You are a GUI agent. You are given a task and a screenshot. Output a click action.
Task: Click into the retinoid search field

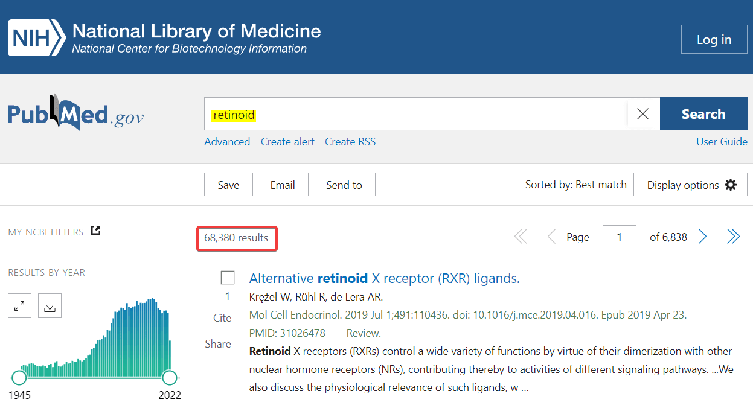pyautogui.click(x=416, y=114)
